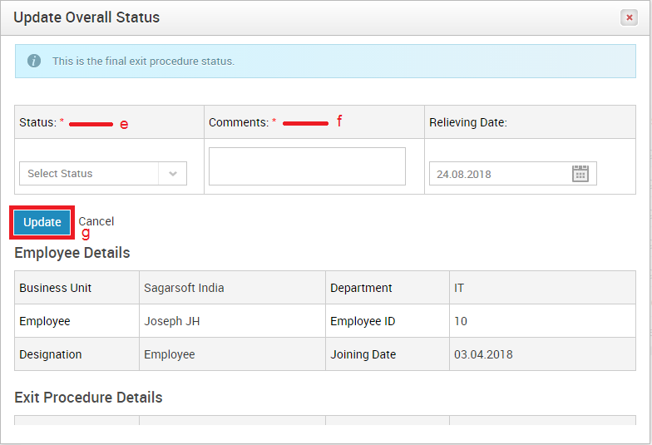Click the blue Update button
The image size is (652, 445).
point(42,223)
